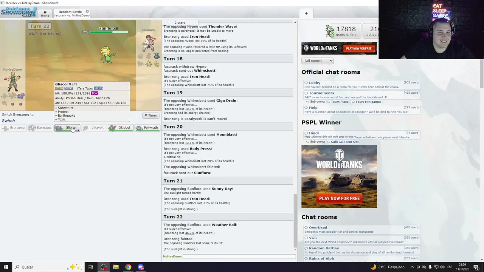This screenshot has width=484, height=272.
Task: Click the taskbar icon right of Chrome
Action: (x=141, y=267)
